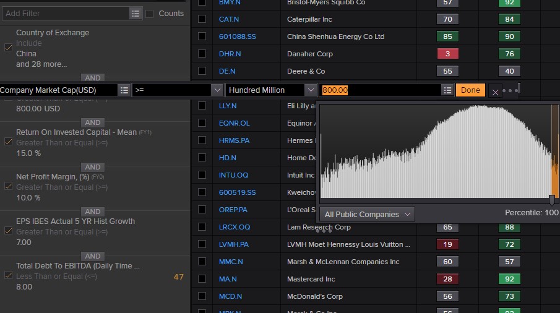Open 601088.SS ticker link

coord(238,36)
